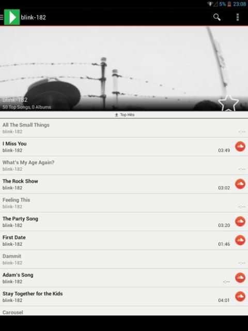Open the search magnifier icon

coord(217,17)
